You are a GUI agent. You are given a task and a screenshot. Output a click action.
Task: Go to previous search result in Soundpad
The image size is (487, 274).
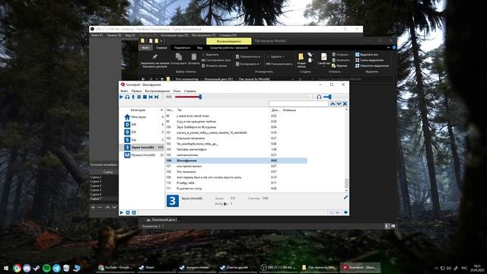tap(333, 104)
